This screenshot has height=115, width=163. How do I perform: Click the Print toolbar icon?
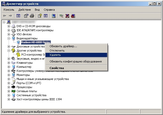click(32, 16)
